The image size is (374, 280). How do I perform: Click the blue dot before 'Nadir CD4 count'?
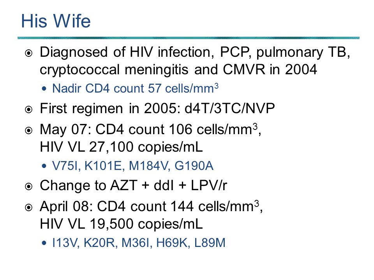coord(44,89)
